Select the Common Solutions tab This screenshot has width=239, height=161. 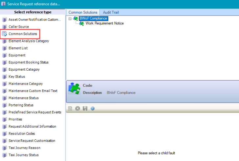click(83, 12)
